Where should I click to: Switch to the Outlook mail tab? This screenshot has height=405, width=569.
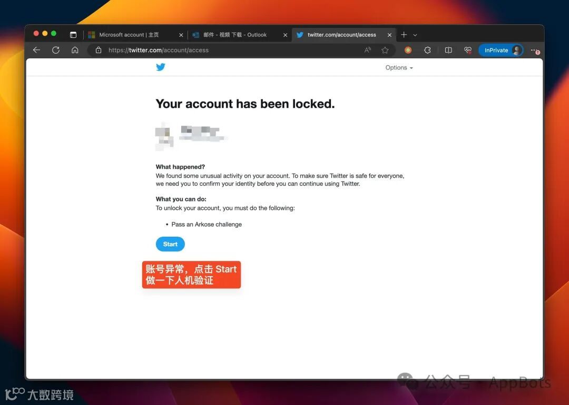239,35
